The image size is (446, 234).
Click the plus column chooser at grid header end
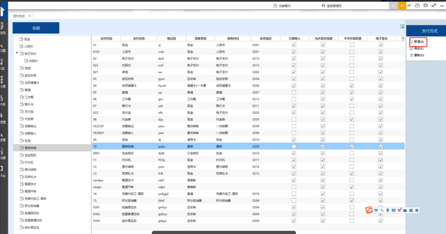tap(403, 38)
